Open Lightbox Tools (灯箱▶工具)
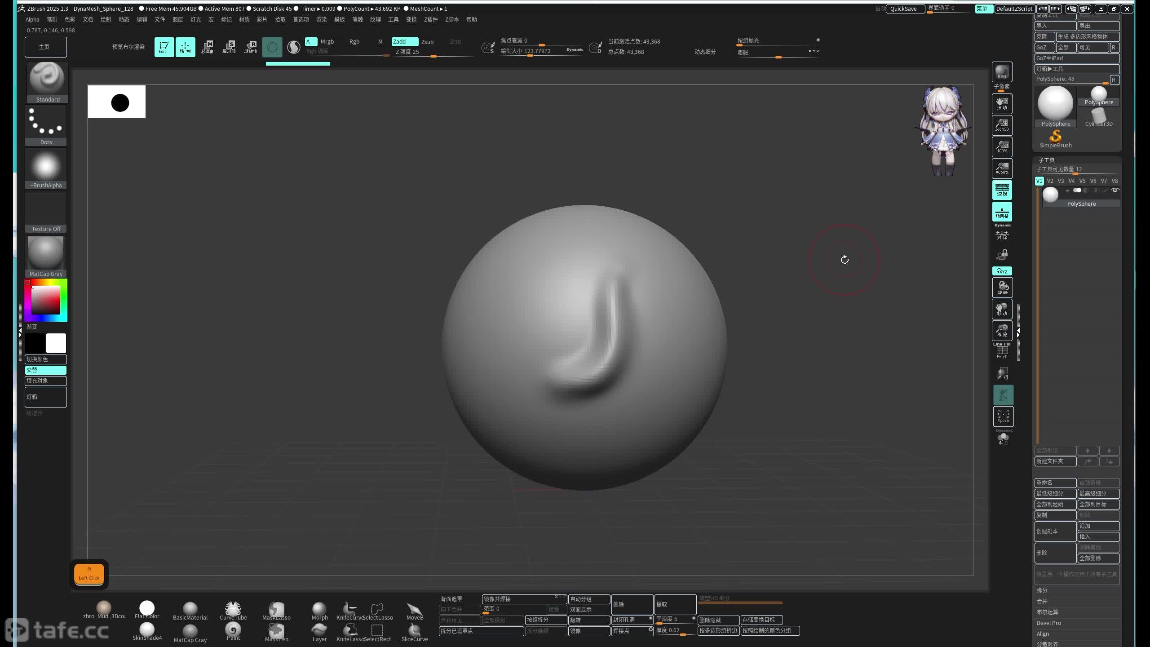 (x=1076, y=69)
